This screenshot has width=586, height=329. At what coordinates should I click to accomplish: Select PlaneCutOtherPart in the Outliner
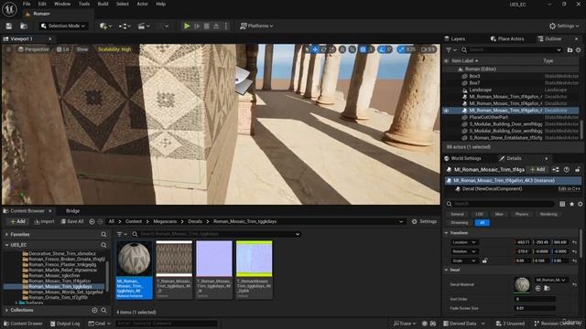pyautogui.click(x=488, y=117)
